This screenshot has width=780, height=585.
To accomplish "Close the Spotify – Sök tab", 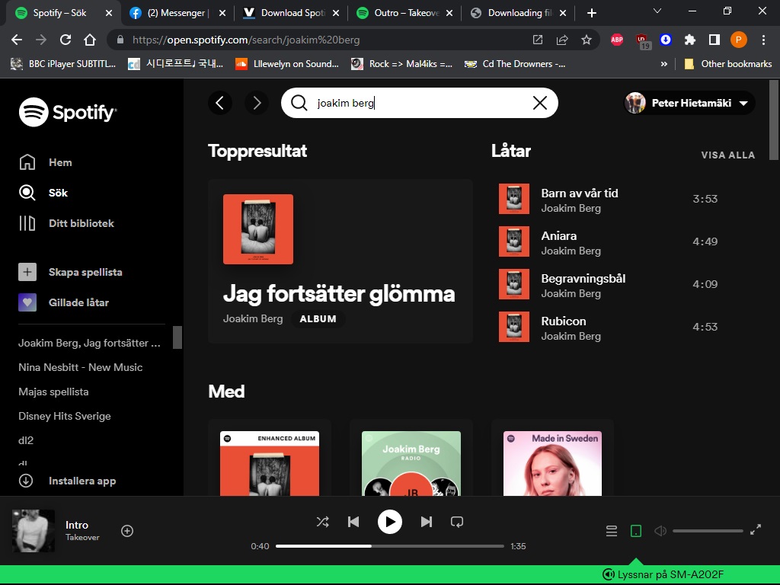I will [x=108, y=13].
